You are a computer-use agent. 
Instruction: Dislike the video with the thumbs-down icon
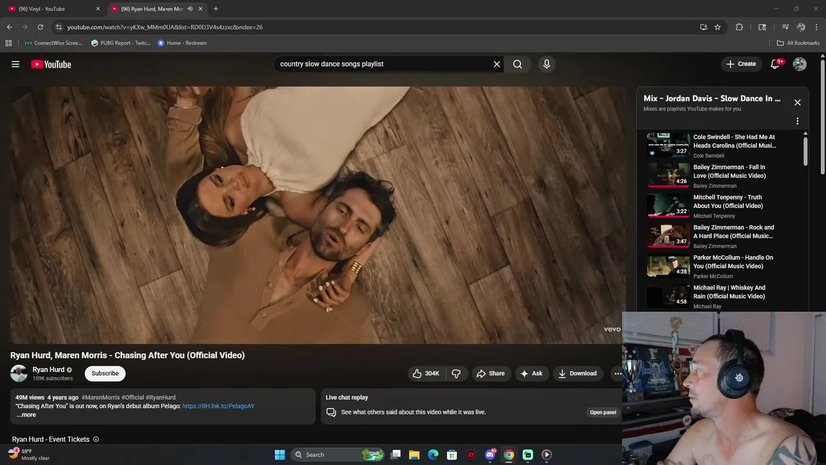[456, 373]
